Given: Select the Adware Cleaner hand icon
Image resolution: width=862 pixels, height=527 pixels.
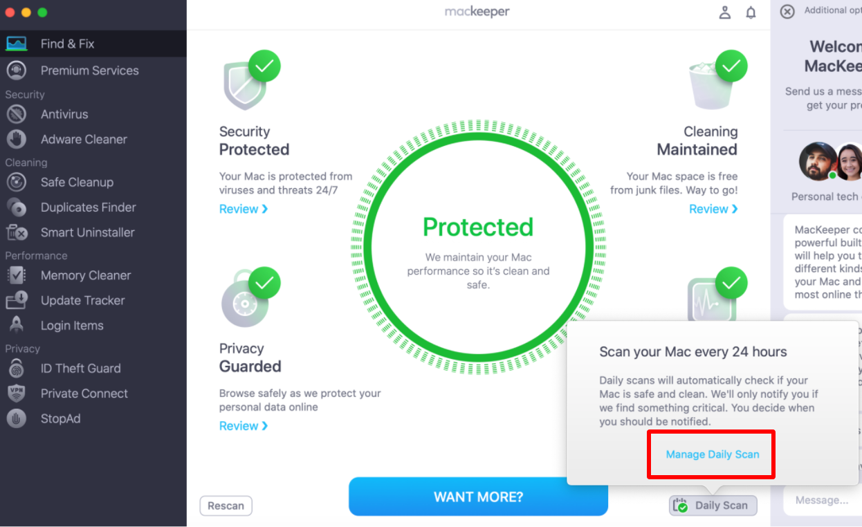Looking at the screenshot, I should coord(16,139).
